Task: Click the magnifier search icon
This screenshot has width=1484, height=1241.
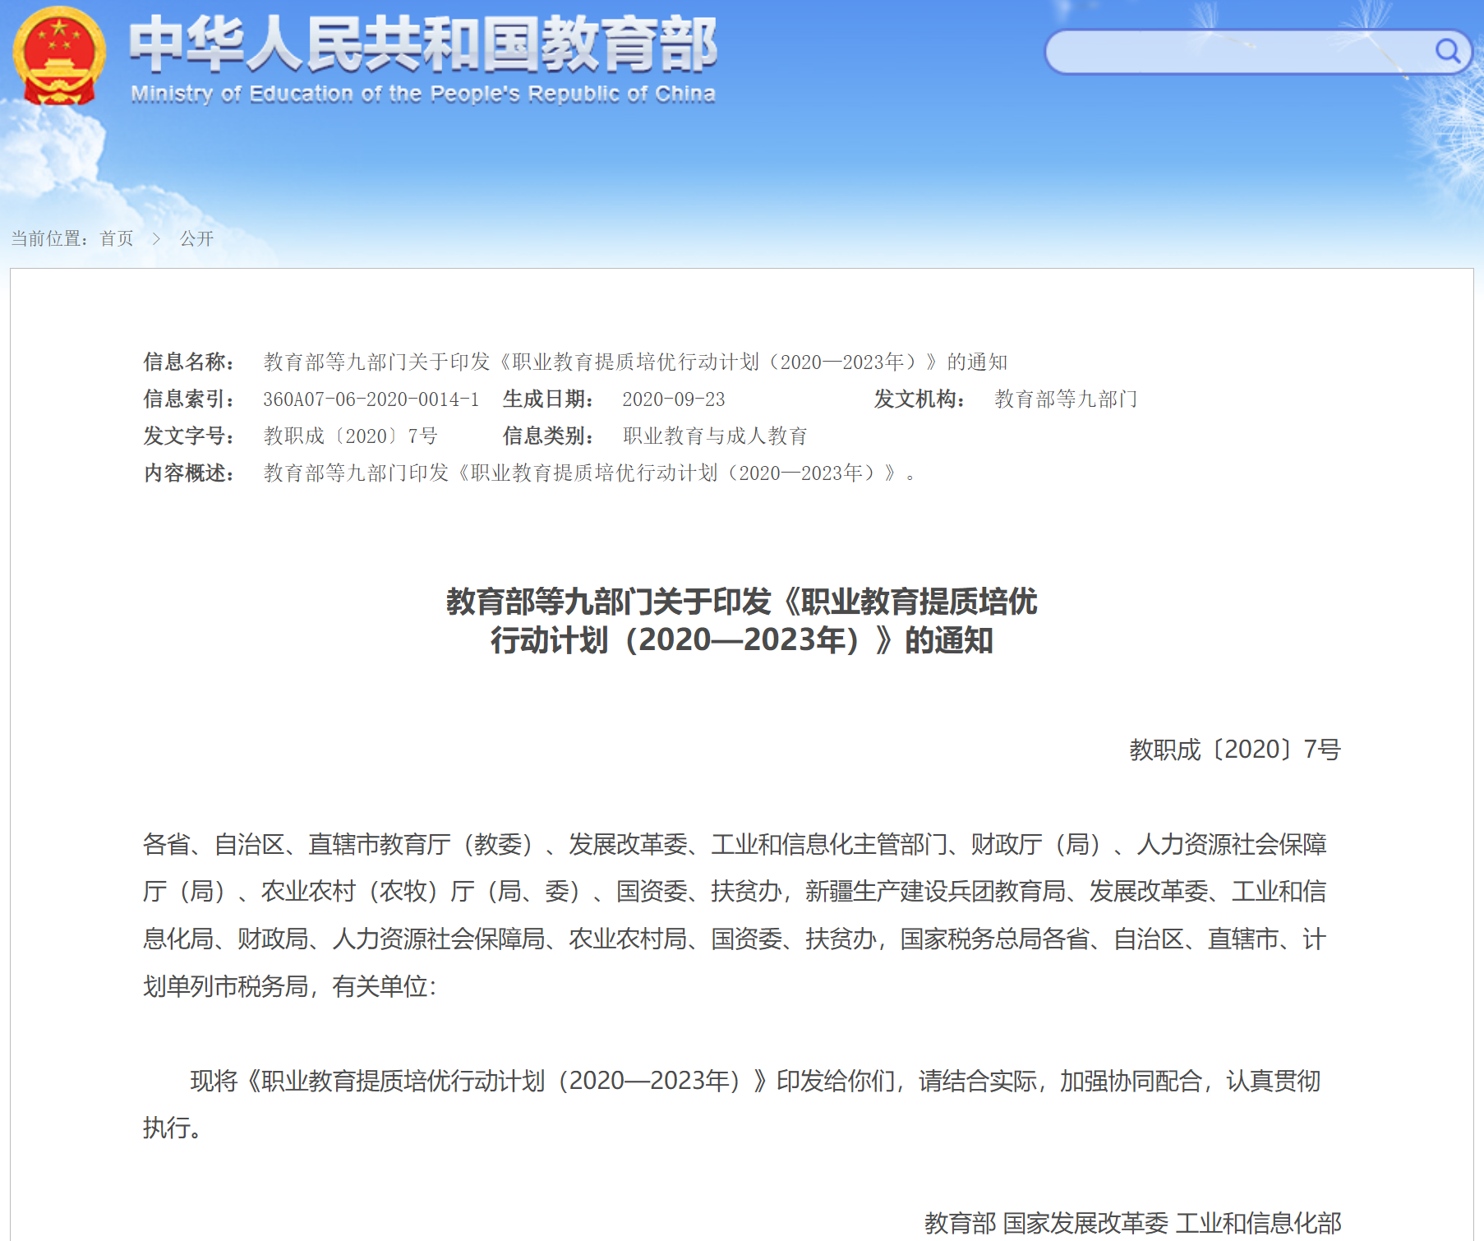Action: (1447, 52)
